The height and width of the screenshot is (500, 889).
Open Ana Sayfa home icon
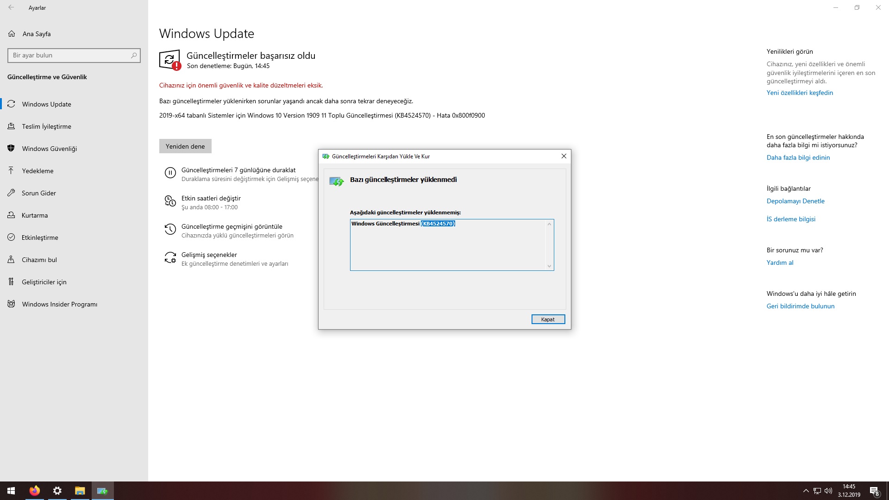pos(12,34)
